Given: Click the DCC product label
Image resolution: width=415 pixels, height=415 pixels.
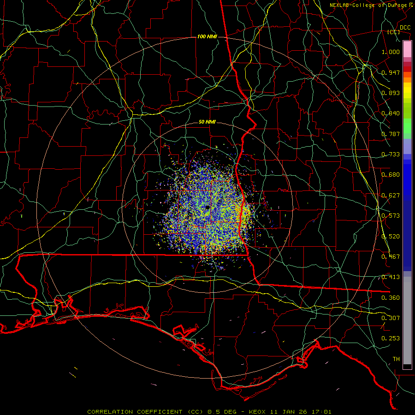Looking at the screenshot, I should (x=405, y=28).
